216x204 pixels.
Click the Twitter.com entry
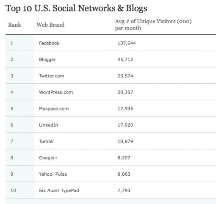[x=52, y=76]
